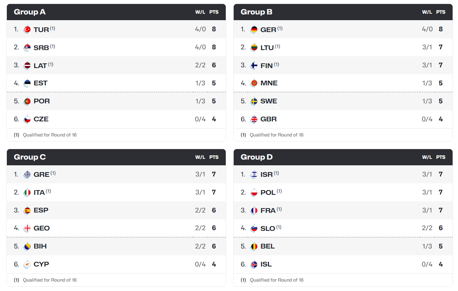Screen dimensions: 458x291
Task: Click the W/L column header in Group C
Action: tap(200, 157)
